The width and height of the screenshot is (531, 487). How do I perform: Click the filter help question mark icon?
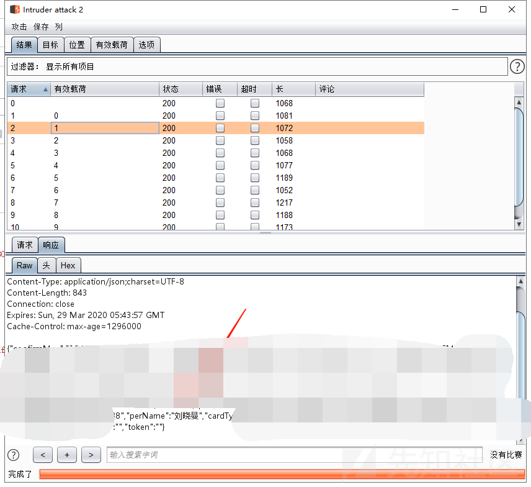click(517, 66)
